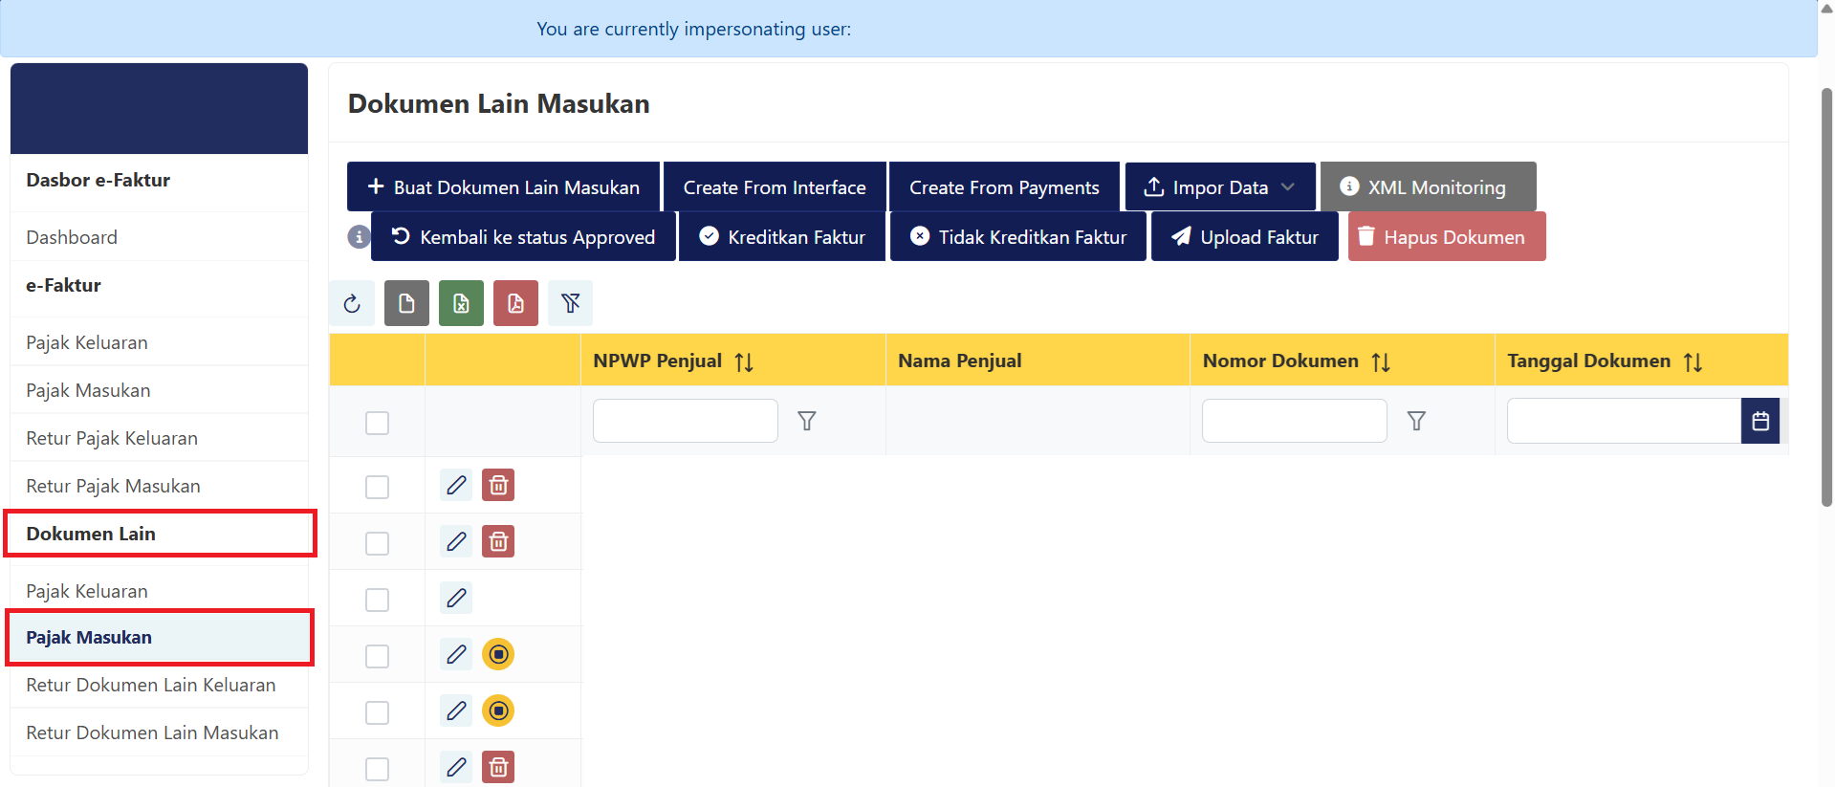Clear filters using the crossed funnel icon
1835x787 pixels.
(570, 303)
